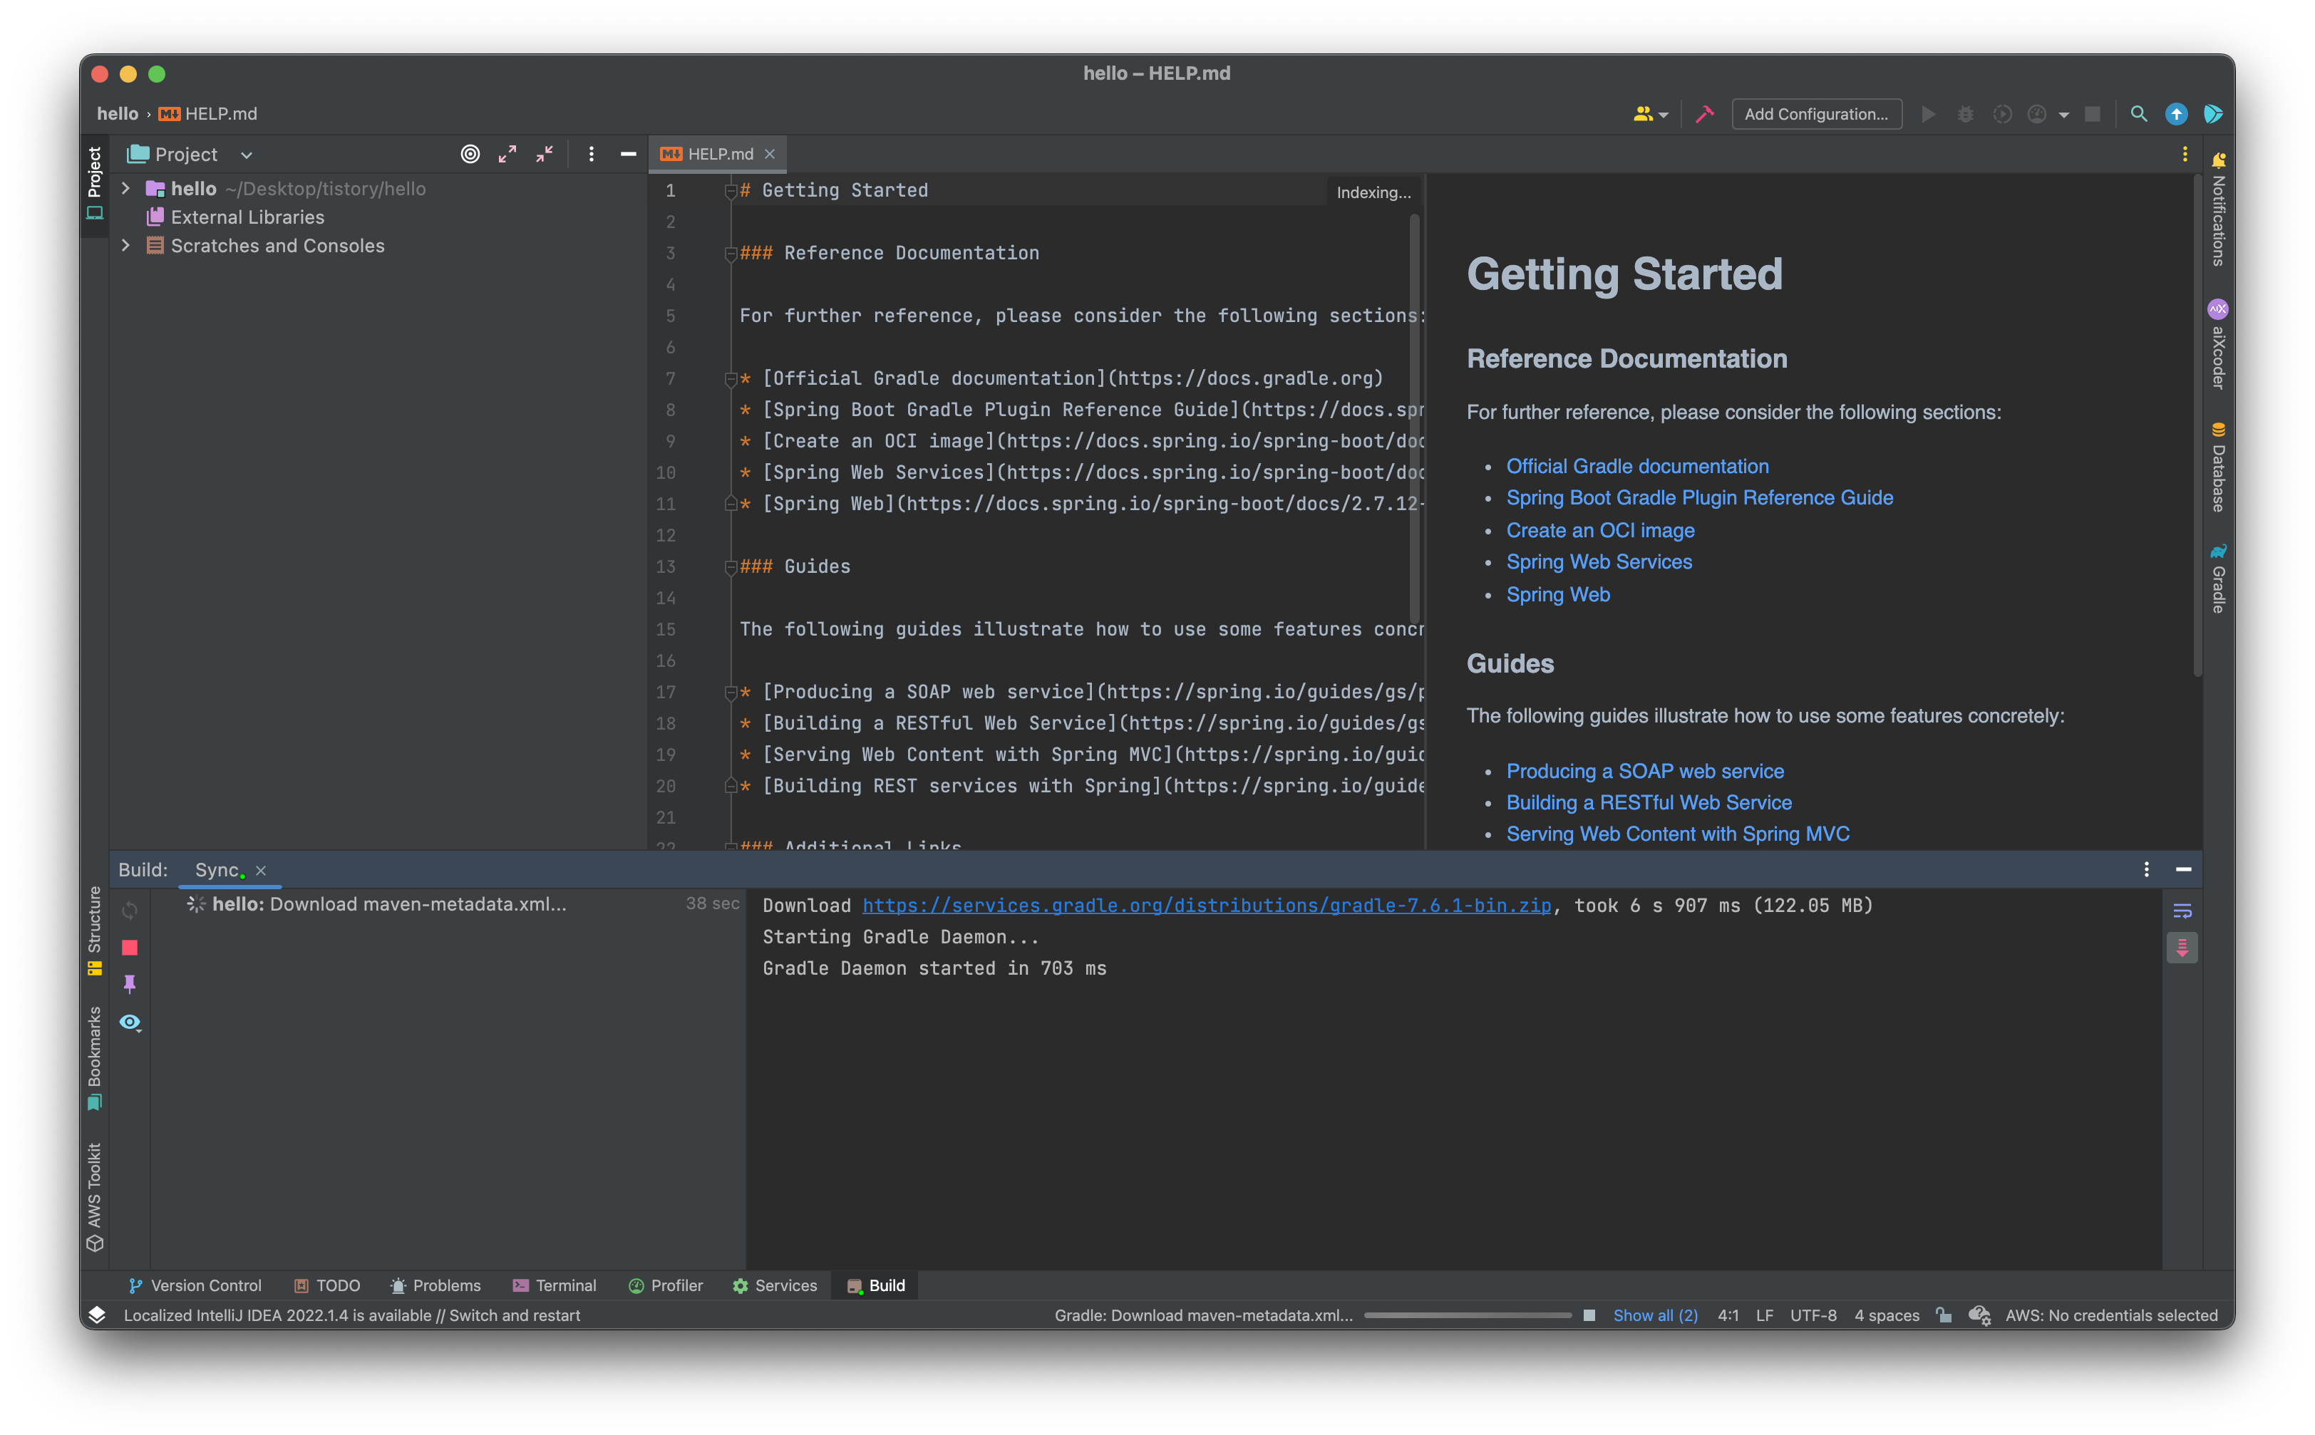Fold the Getting Started heading at line 1
The image size is (2315, 1435).
[730, 191]
